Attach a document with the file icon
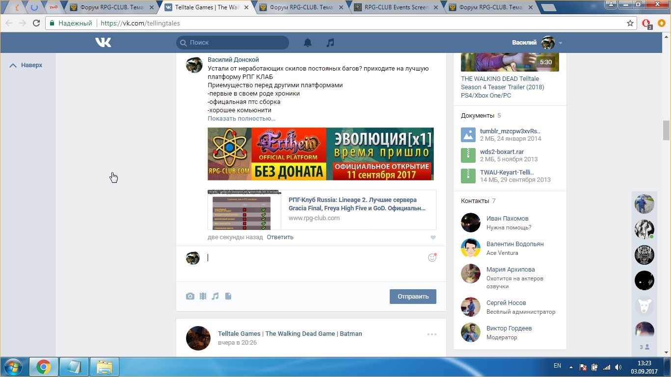Image resolution: width=671 pixels, height=377 pixels. click(228, 296)
